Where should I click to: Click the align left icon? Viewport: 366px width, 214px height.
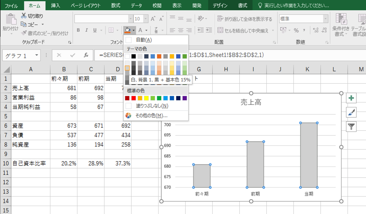click(173, 30)
